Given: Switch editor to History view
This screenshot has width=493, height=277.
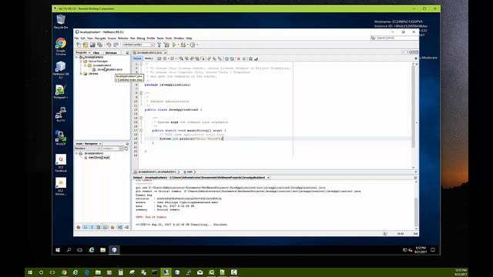Looking at the screenshot, I should click(x=149, y=58).
